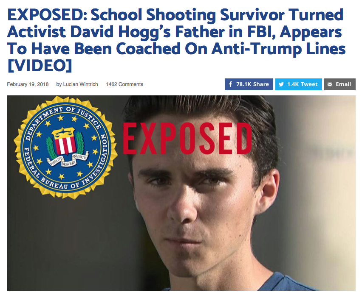The image size is (362, 298).
Task: Click 'by' author byline text
Action: pos(59,84)
